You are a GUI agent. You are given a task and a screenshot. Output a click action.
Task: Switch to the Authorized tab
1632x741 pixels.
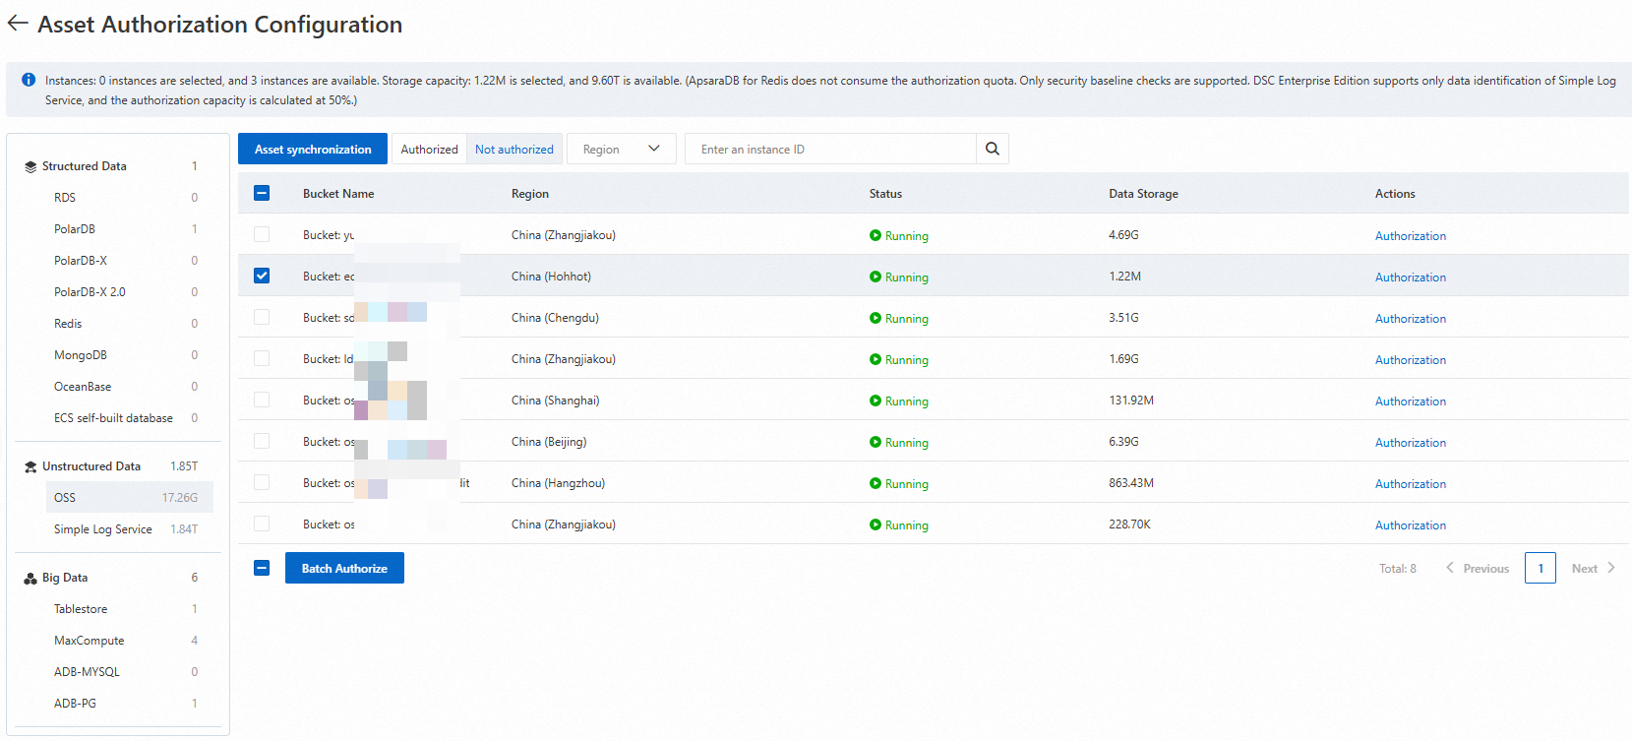click(429, 149)
